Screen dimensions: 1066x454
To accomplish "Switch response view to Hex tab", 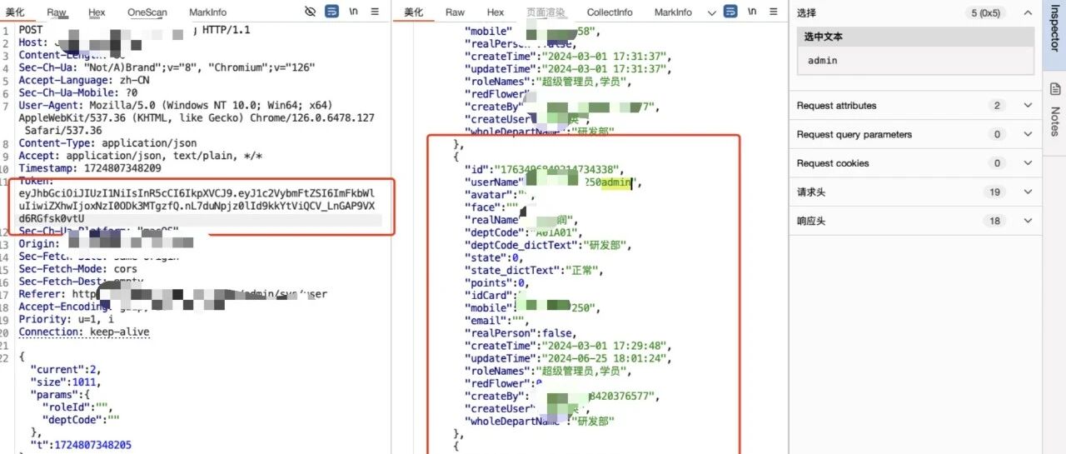I will (496, 12).
